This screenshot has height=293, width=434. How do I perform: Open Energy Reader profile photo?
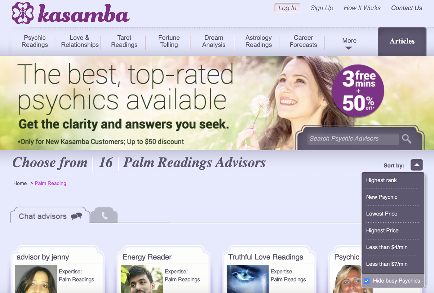point(142,279)
